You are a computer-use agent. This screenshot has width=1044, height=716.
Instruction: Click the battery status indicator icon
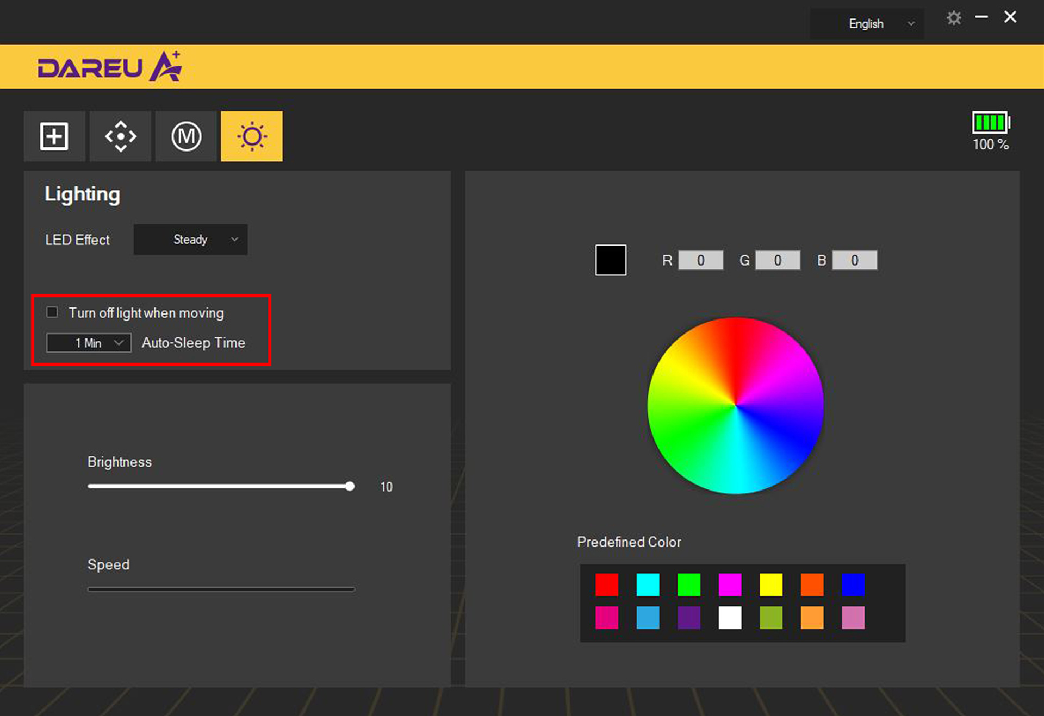(x=990, y=123)
